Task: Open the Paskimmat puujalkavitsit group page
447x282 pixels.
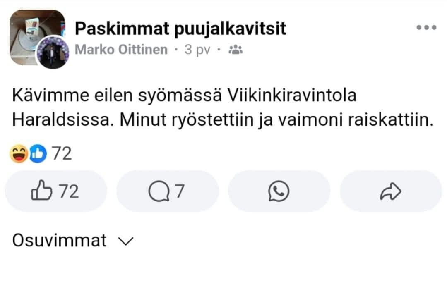Action: (180, 29)
